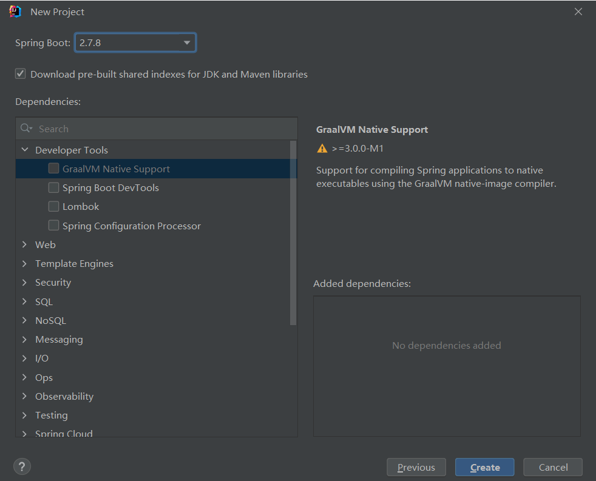This screenshot has width=596, height=481.
Task: Open the Spring Boot version dropdown
Action: pos(186,43)
